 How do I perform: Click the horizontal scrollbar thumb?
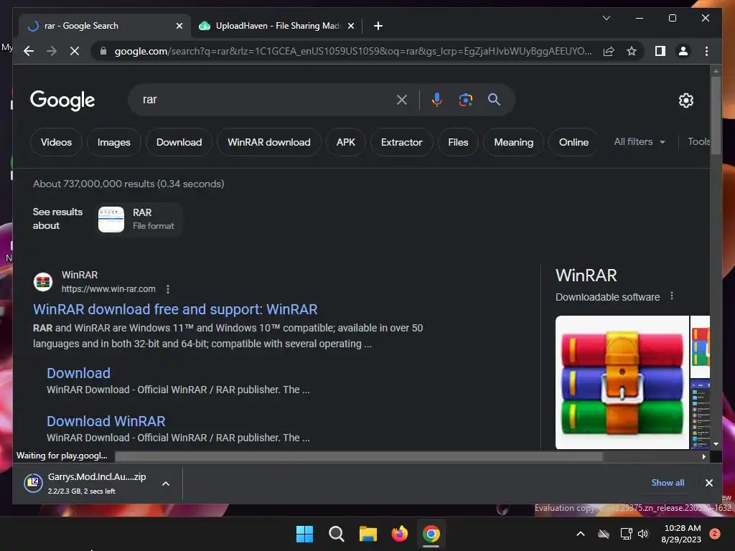pyautogui.click(x=359, y=456)
